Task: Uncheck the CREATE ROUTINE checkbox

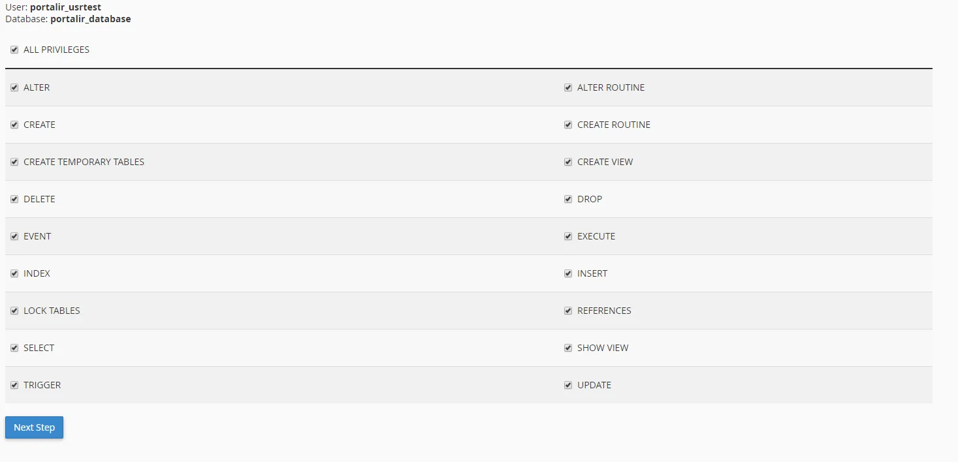Action: (x=568, y=125)
